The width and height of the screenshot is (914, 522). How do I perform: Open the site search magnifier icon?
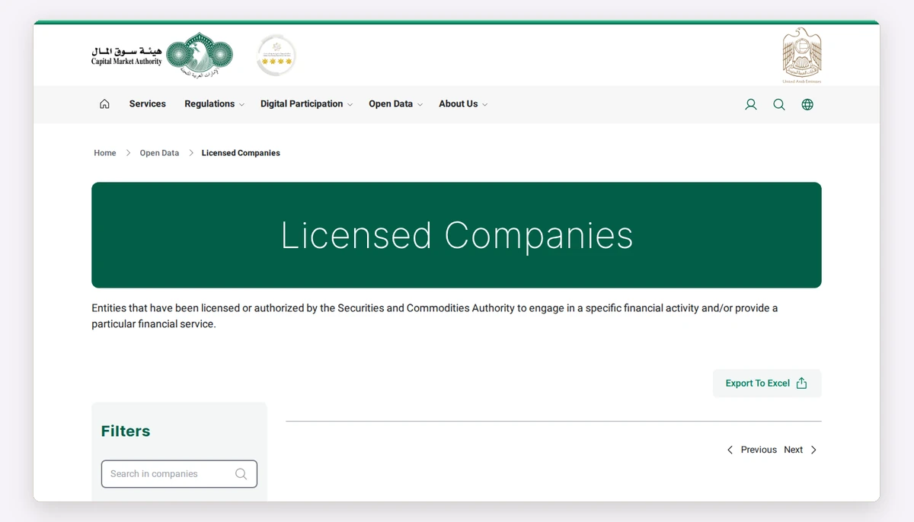tap(779, 104)
